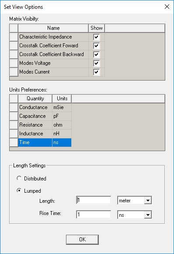Click the Name column header
The height and width of the screenshot is (254, 174).
[x=53, y=28]
